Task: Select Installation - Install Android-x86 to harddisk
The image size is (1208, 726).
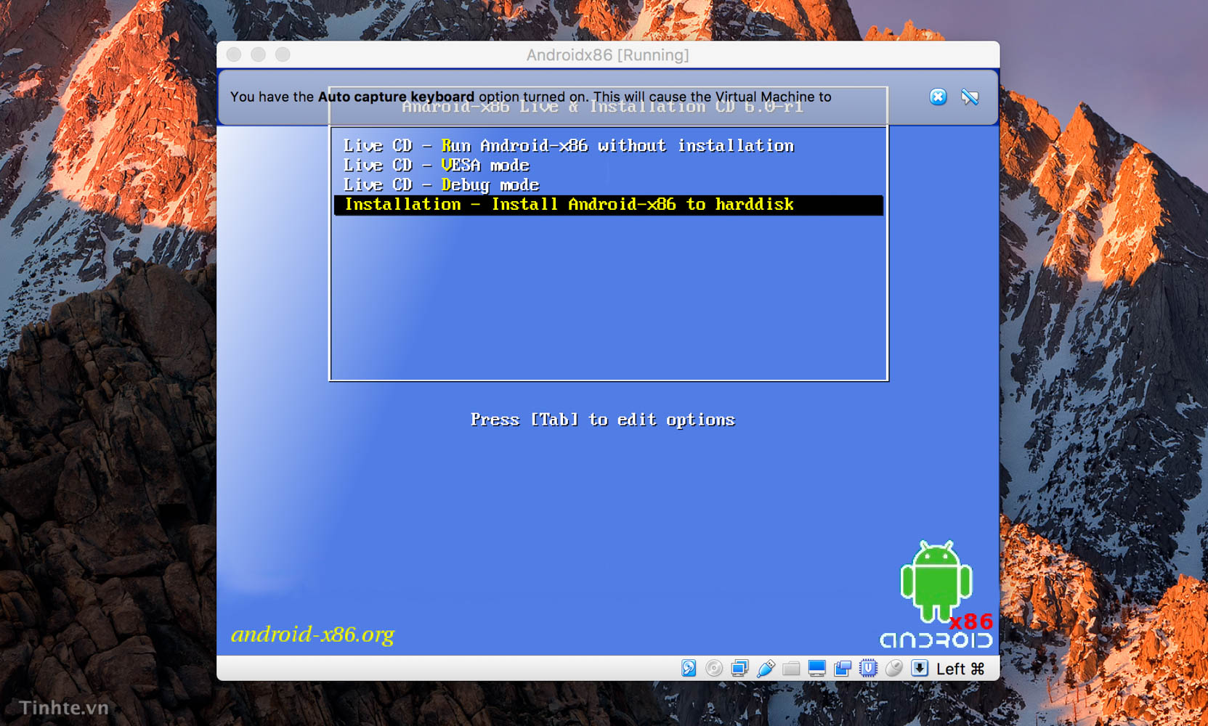Action: click(609, 205)
